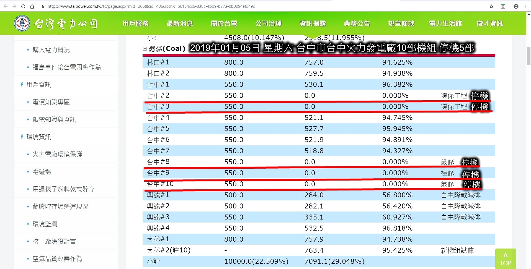
Task: Click the extension icon beside the star
Action: click(503, 6)
